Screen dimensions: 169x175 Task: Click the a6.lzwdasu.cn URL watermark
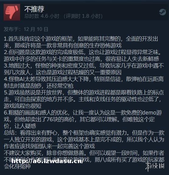coord(48,161)
